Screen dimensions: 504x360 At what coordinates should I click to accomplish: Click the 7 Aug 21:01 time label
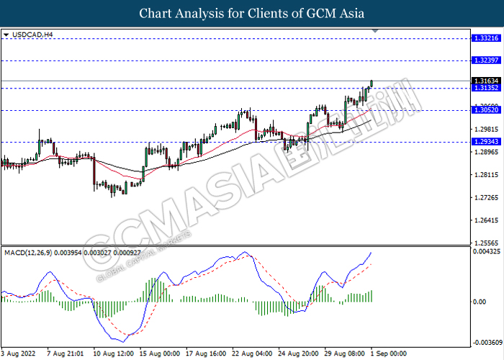pyautogui.click(x=66, y=354)
